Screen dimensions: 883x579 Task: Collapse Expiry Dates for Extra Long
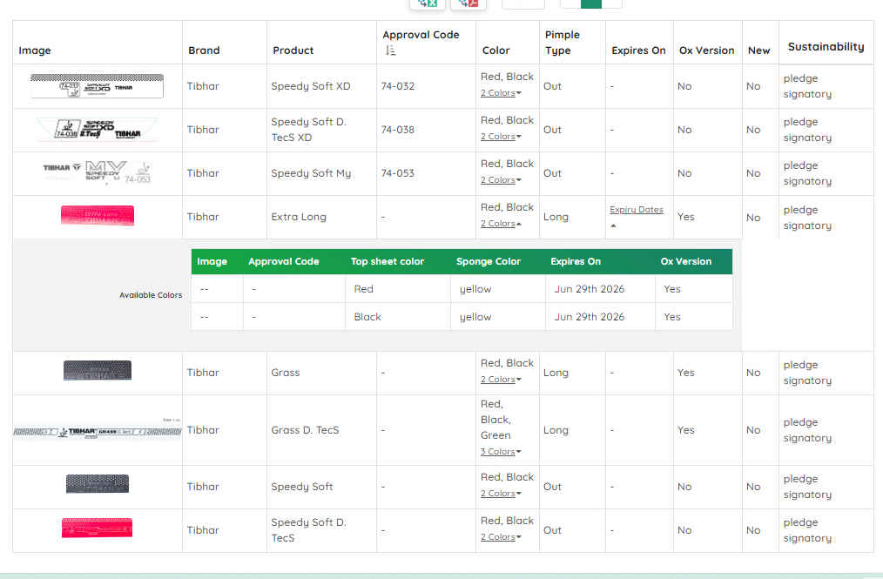[637, 216]
